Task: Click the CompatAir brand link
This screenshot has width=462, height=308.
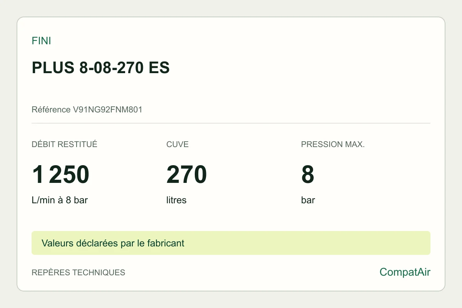Action: click(405, 272)
